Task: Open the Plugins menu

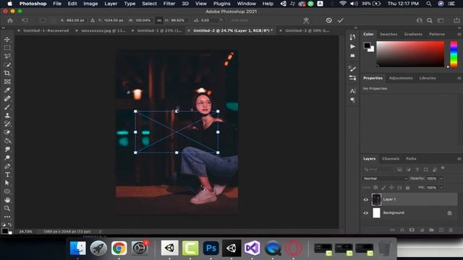Action: click(222, 4)
